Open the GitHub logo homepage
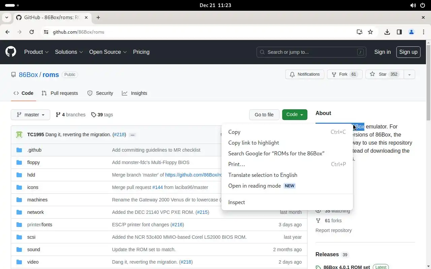 [11, 52]
